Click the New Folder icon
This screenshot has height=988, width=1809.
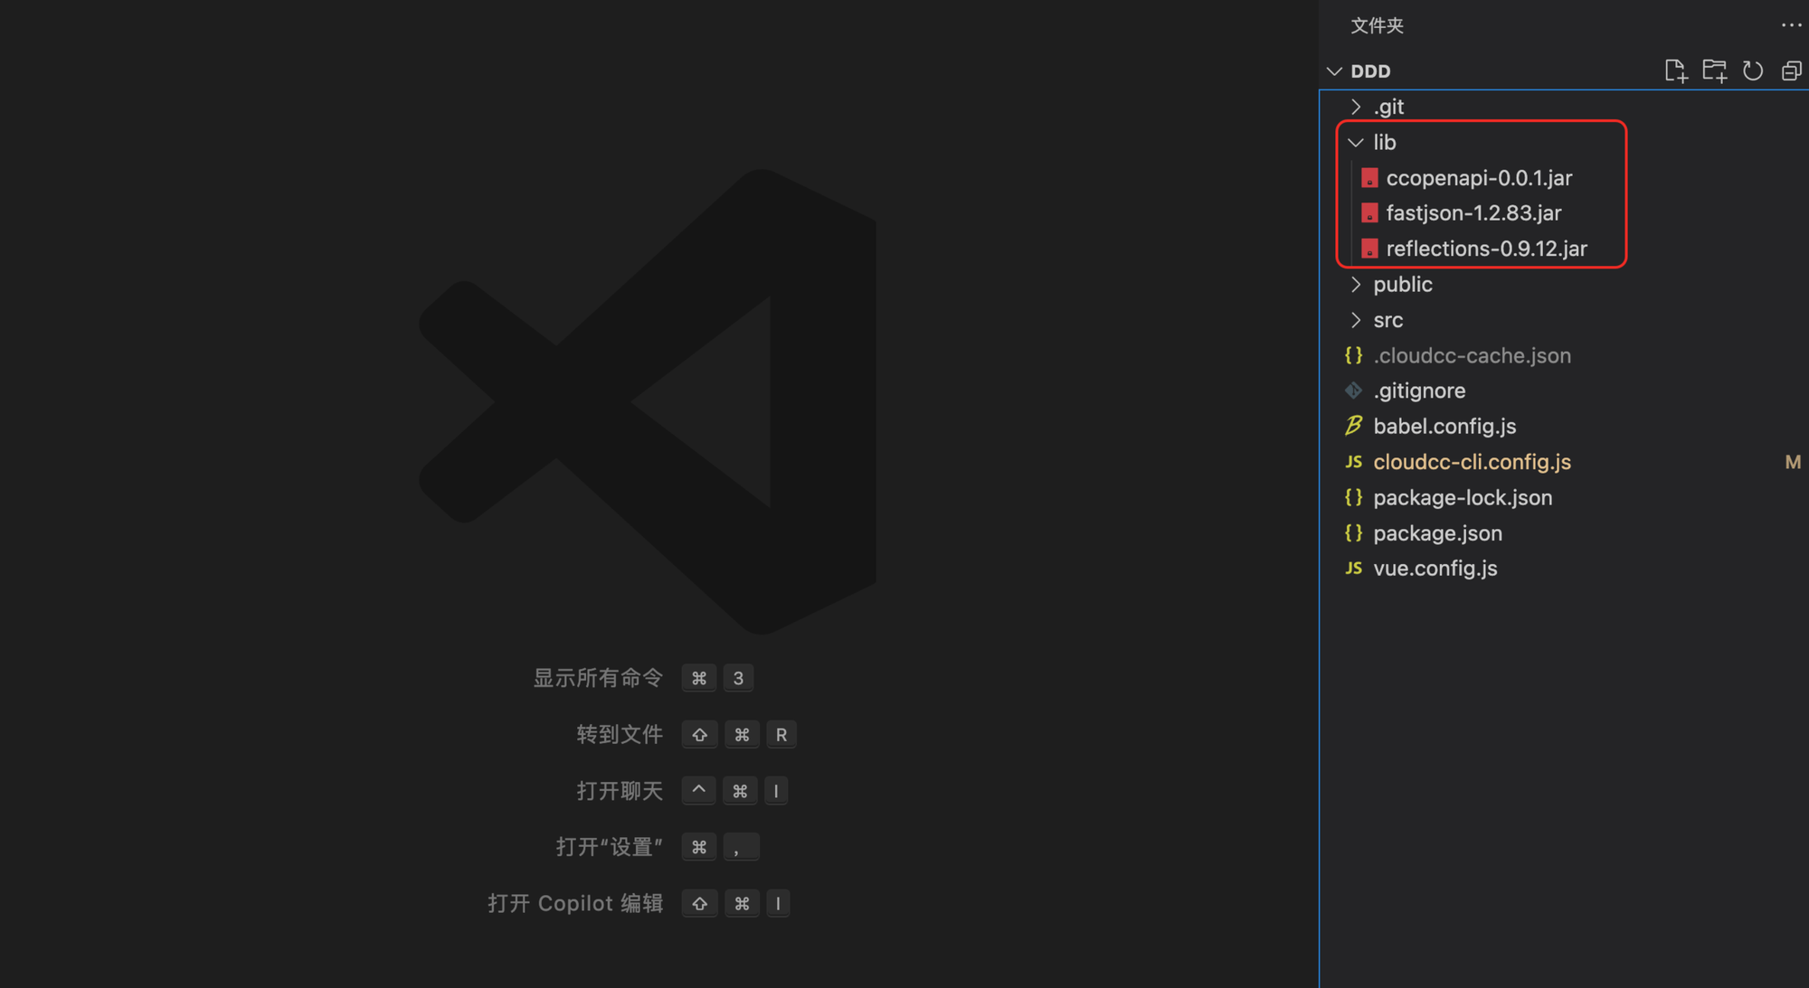click(1714, 71)
